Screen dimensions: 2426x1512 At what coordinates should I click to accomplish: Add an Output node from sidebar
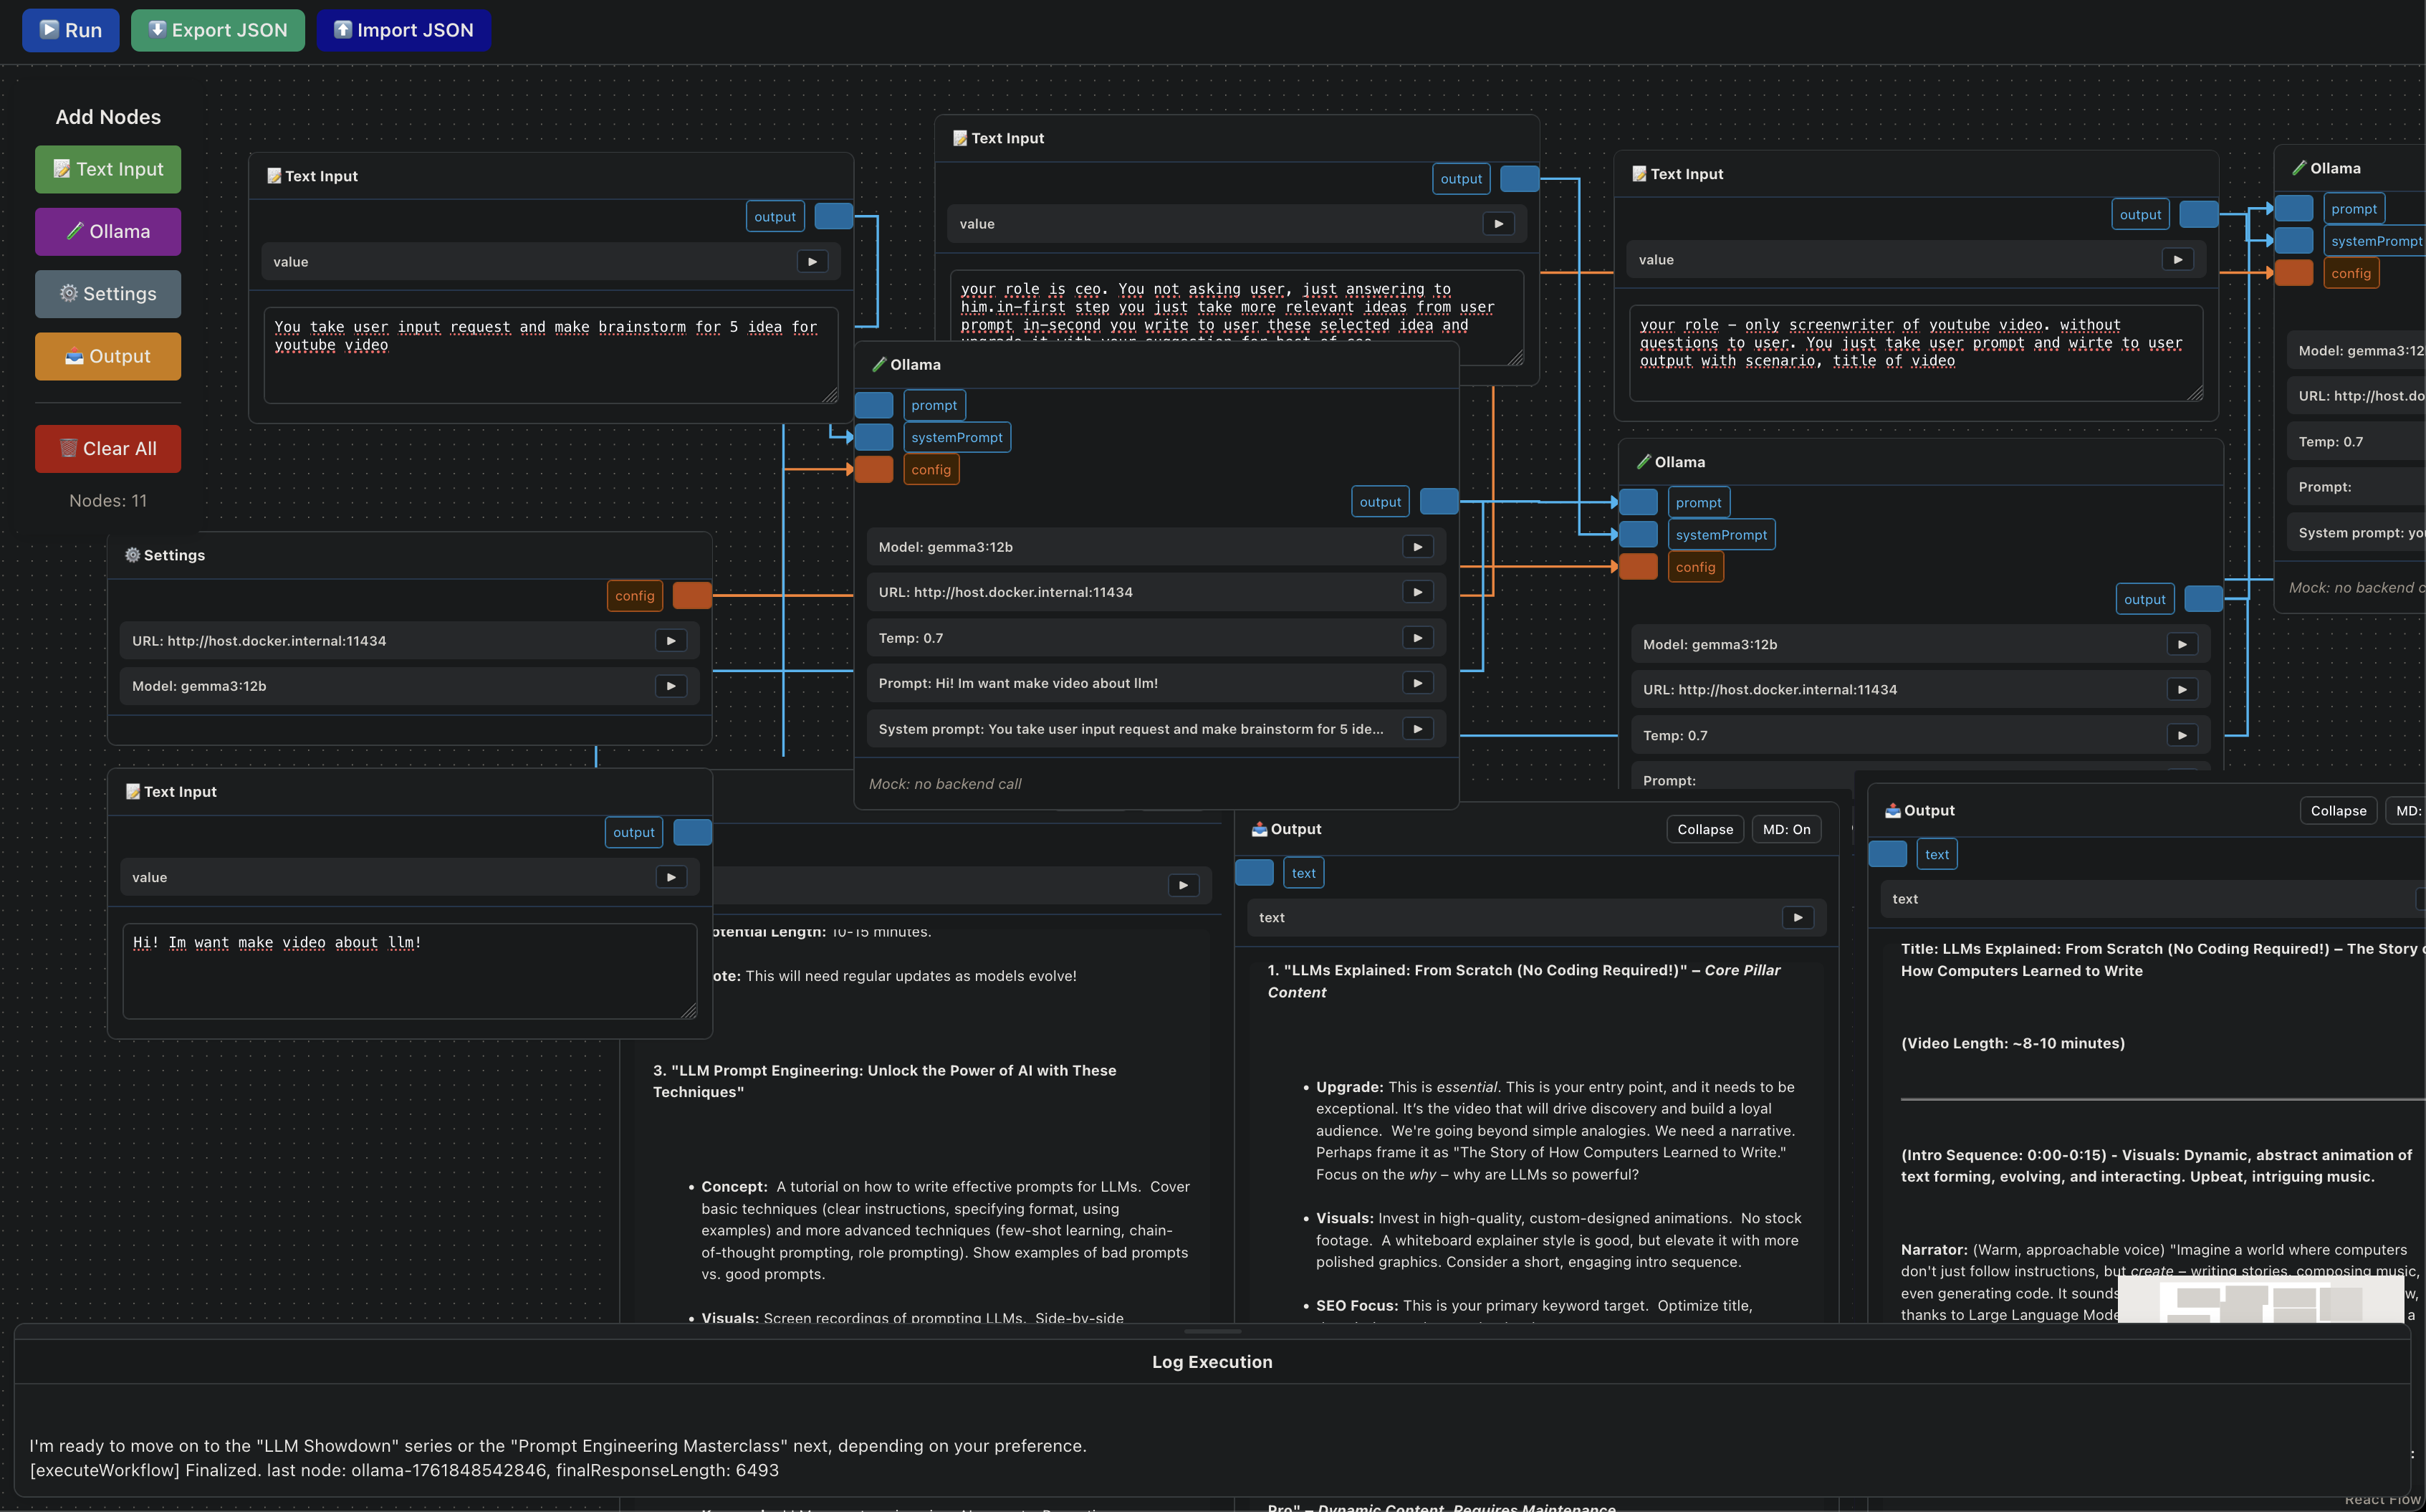click(x=108, y=356)
